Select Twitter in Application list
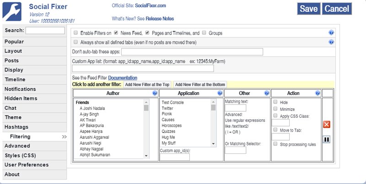This screenshot has width=366, height=184. pyautogui.click(x=167, y=108)
